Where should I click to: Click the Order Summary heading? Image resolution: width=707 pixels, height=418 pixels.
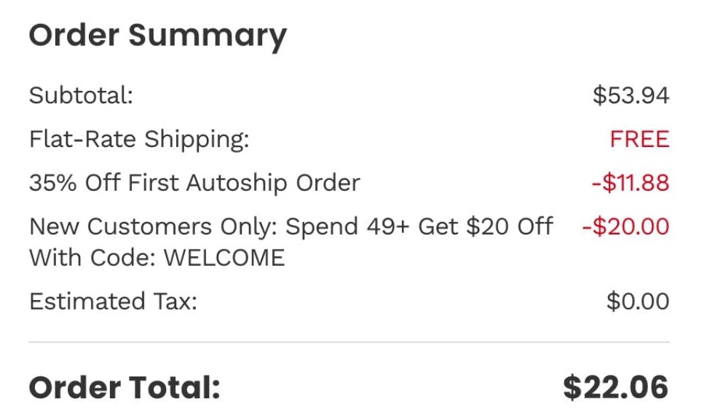coord(157,36)
